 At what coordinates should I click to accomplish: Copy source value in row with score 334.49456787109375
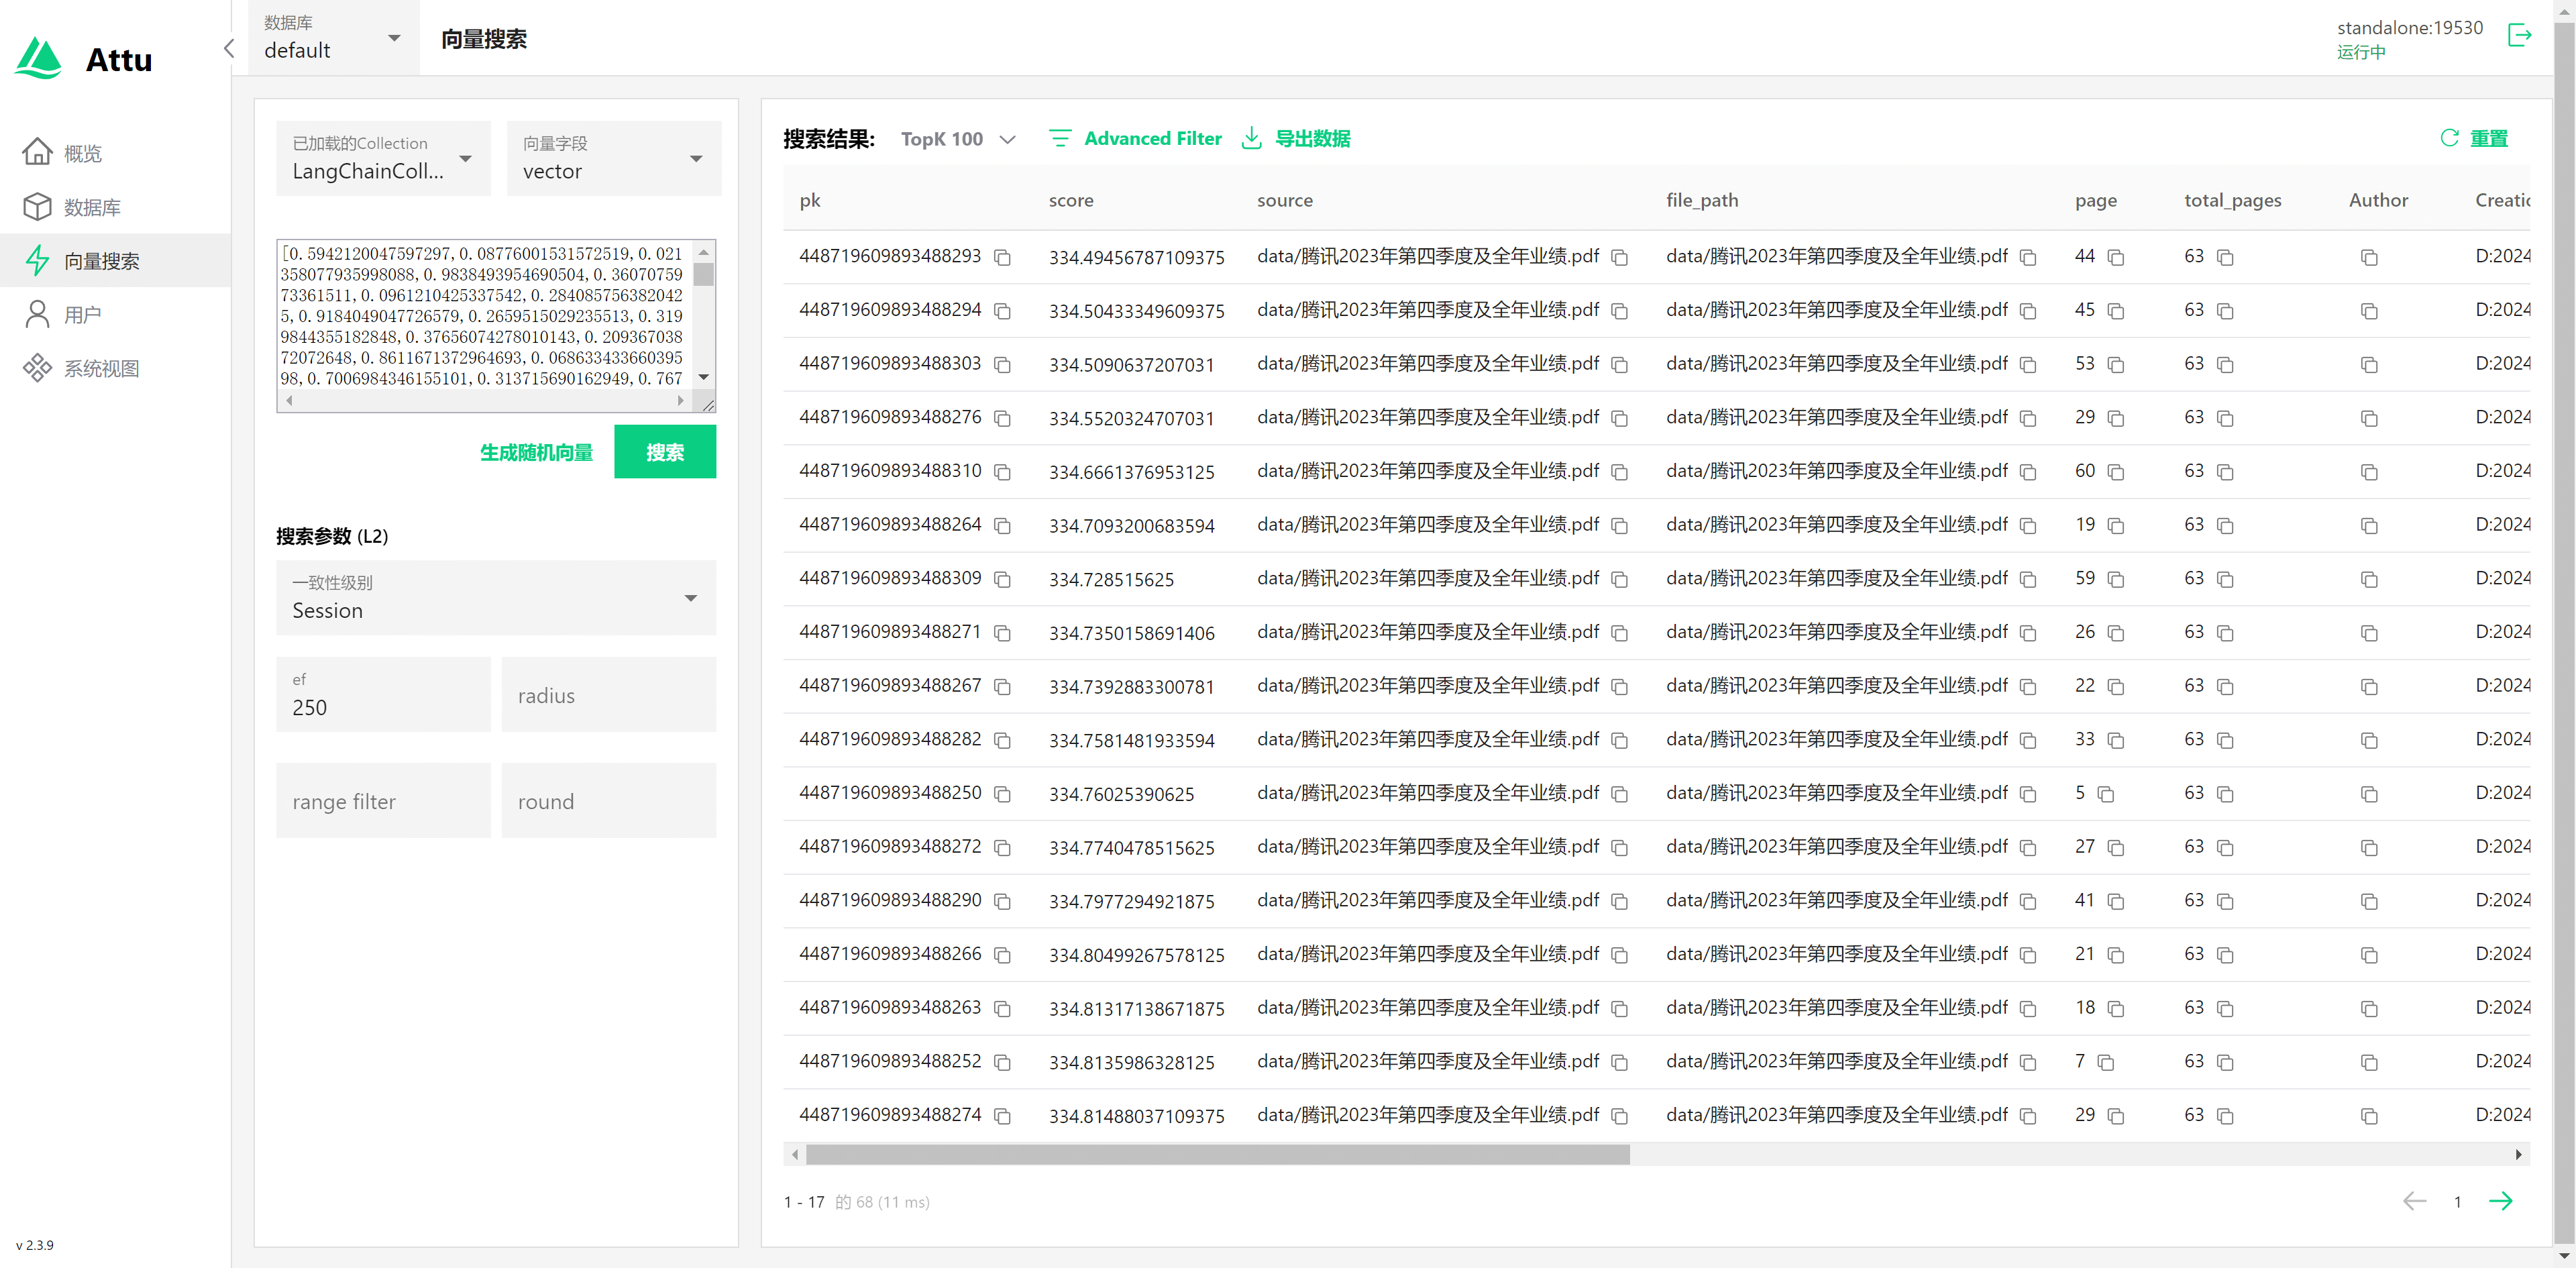point(1620,258)
